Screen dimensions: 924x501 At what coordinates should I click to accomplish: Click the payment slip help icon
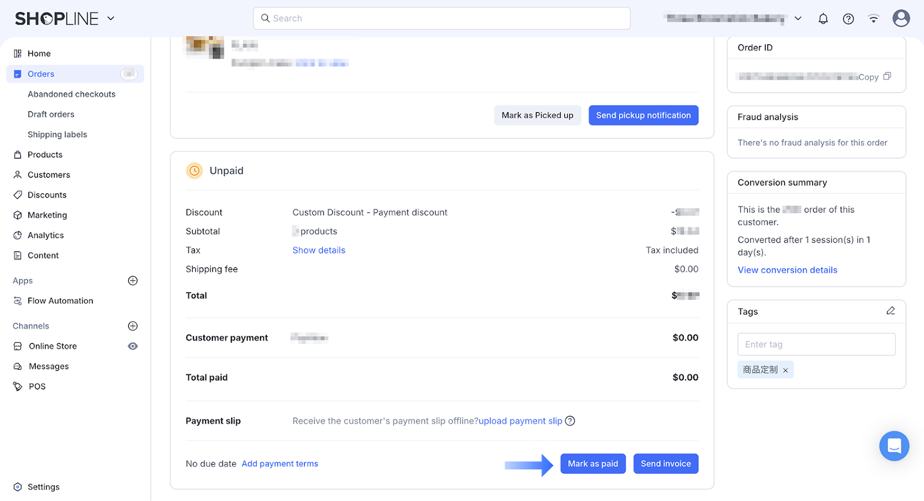(570, 421)
